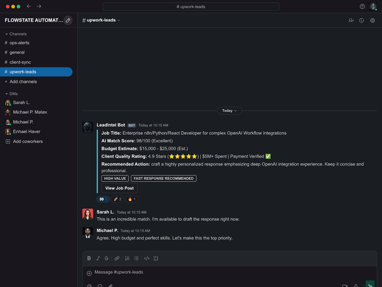The width and height of the screenshot is (382, 287).
Task: Open DM with Sarah L.
Action: click(x=37, y=103)
